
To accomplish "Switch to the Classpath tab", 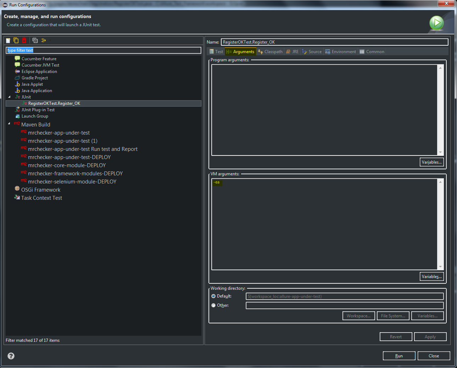I will coord(270,52).
